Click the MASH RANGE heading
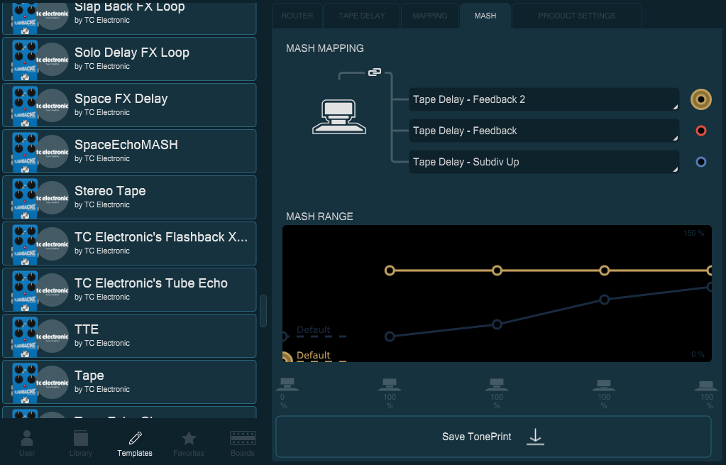The height and width of the screenshot is (465, 726). [x=319, y=217]
